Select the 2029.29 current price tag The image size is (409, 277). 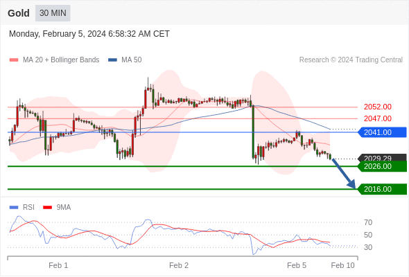(382, 157)
